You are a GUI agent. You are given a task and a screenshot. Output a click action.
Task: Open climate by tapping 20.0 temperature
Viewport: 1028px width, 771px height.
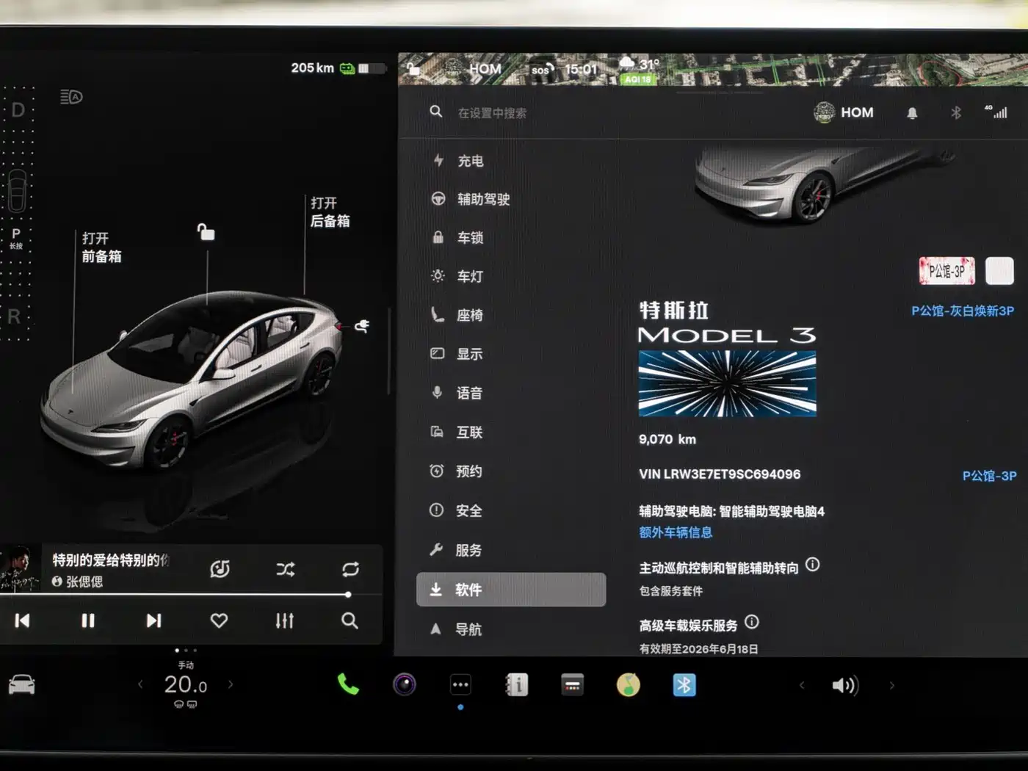(x=185, y=684)
